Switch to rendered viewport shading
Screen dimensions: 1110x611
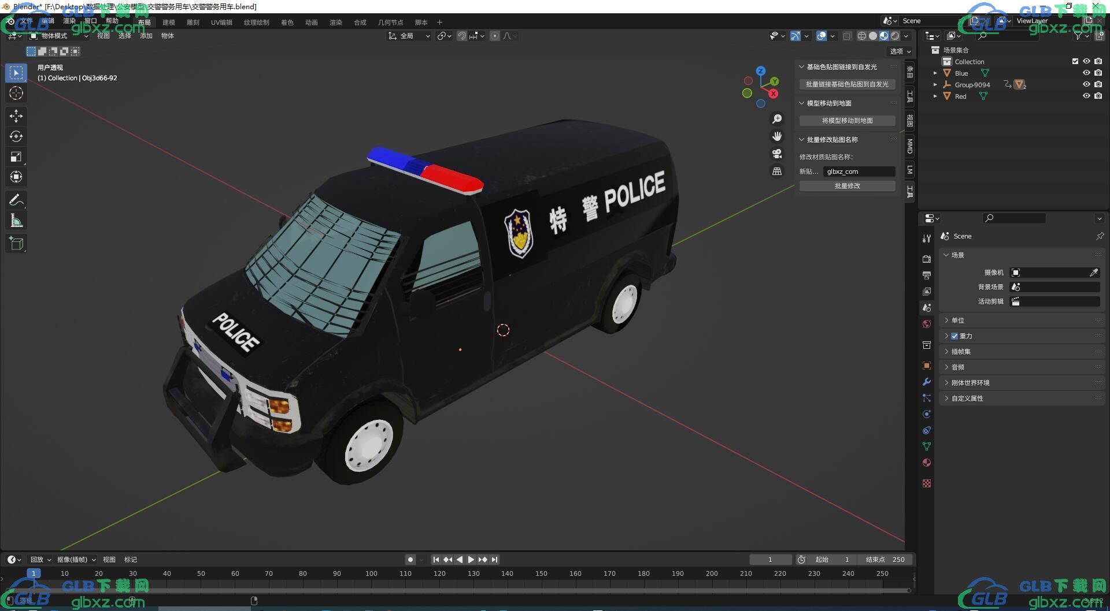pyautogui.click(x=895, y=36)
